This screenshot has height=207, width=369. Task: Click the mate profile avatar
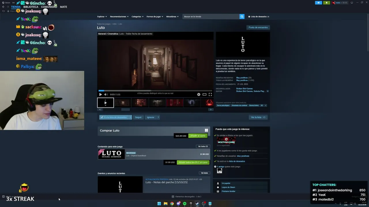pos(333,3)
